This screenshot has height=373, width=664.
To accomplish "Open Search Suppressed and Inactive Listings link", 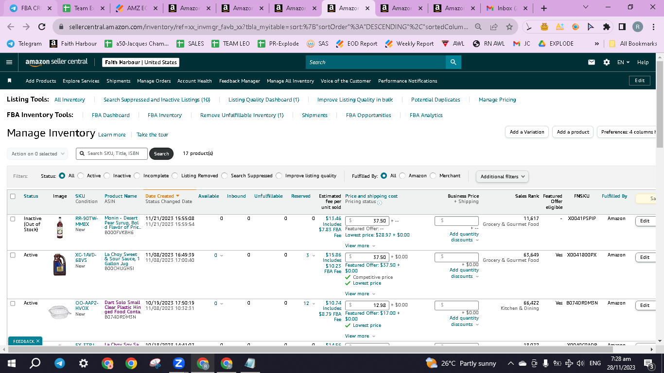I will pyautogui.click(x=157, y=100).
